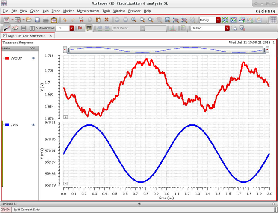Expand the subwindow layout dropdown arrow
The image size is (278, 213).
[x=24, y=20]
